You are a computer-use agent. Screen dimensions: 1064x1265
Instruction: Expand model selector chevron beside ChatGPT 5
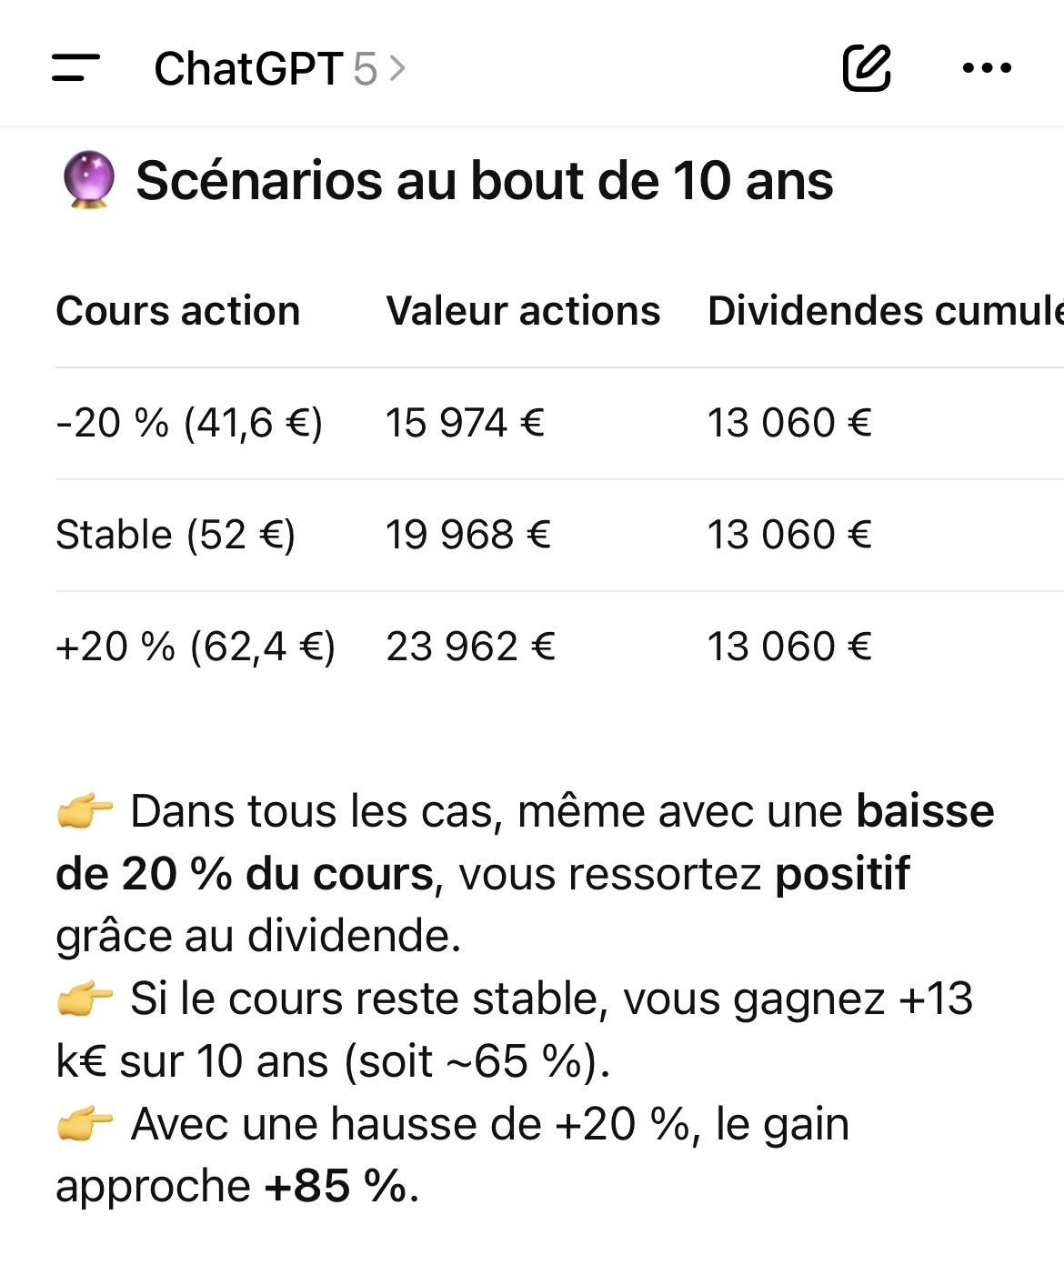tap(397, 69)
